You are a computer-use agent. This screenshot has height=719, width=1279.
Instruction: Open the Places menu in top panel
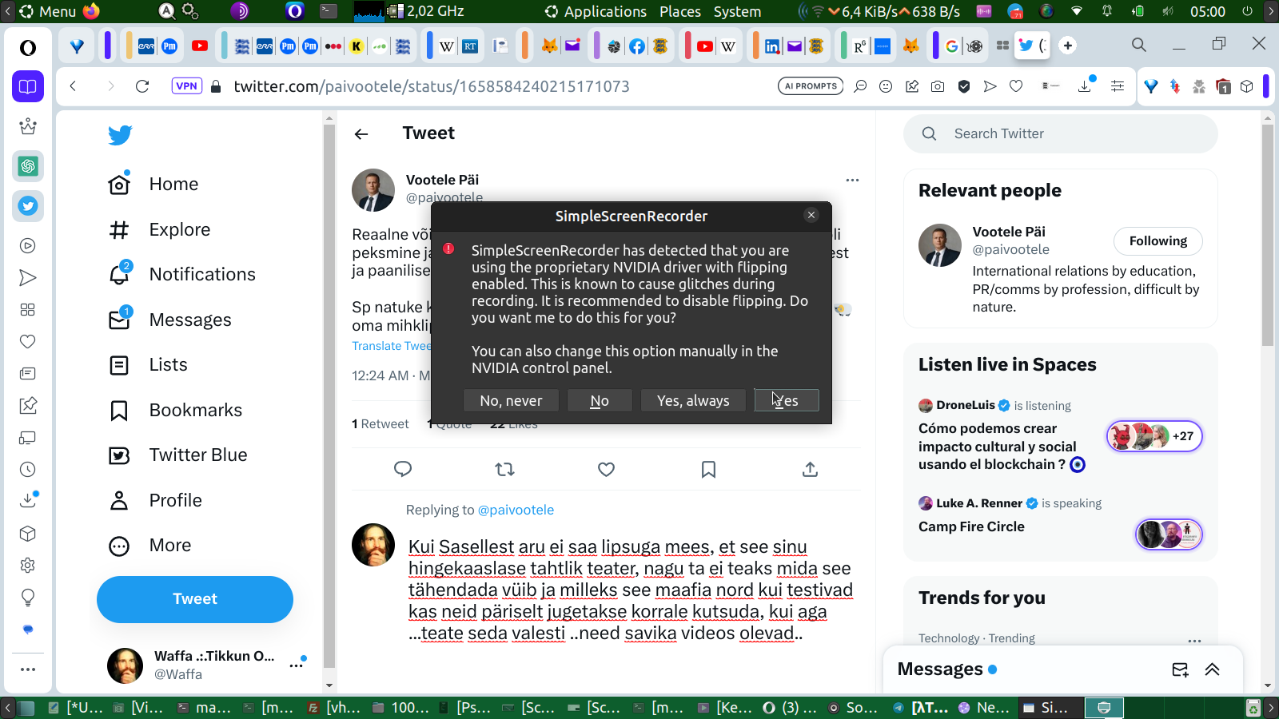pos(680,11)
